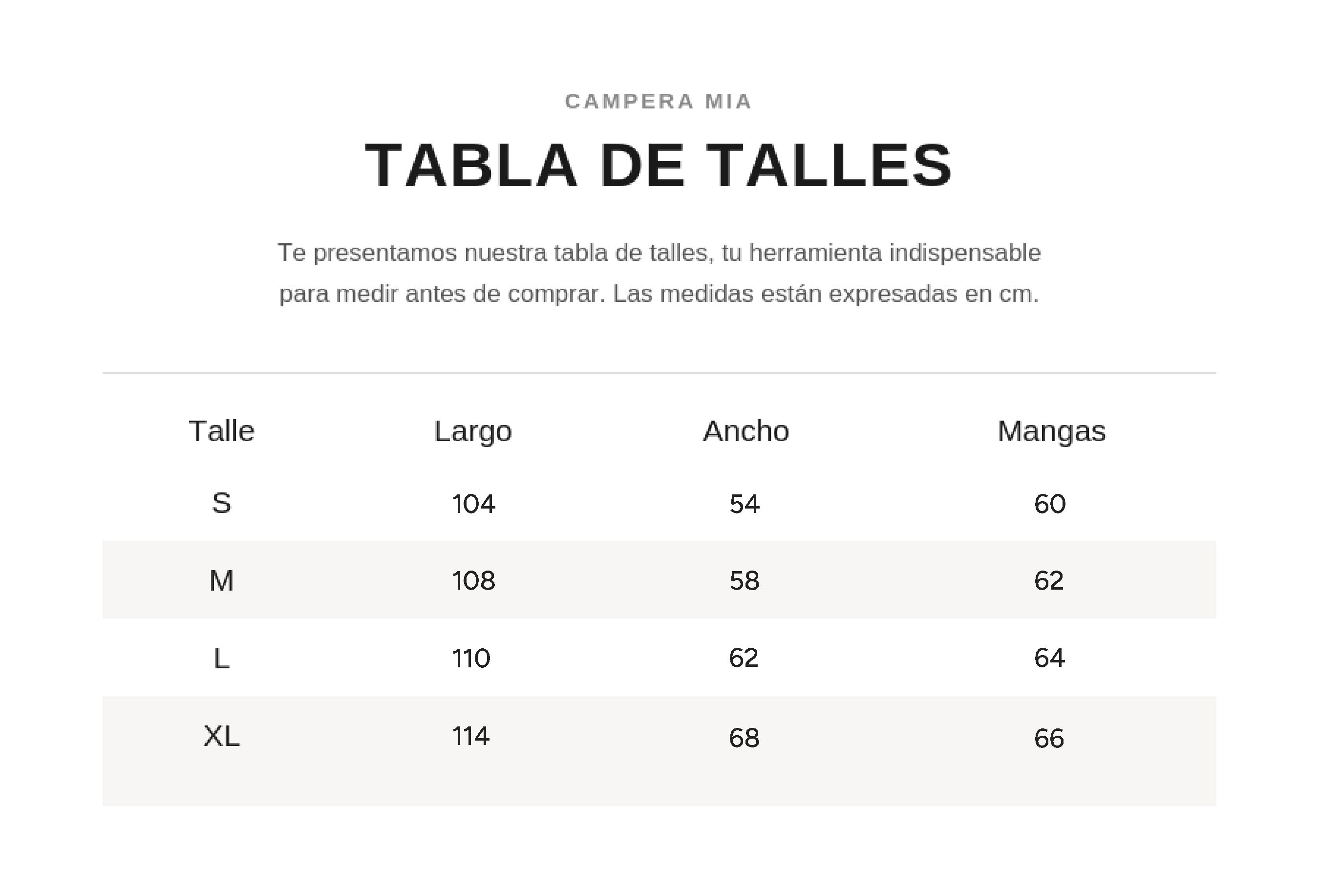Select the S size row label
Viewport: 1319px width, 894px height.
tap(221, 503)
